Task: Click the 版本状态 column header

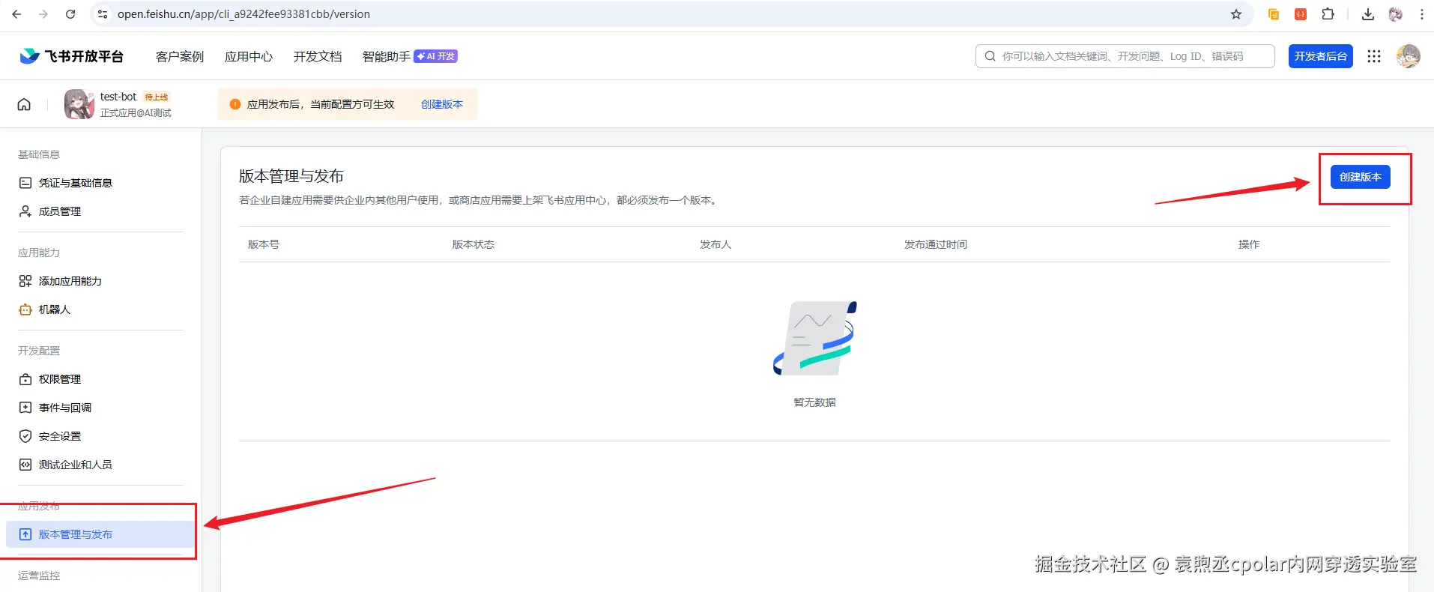Action: click(x=474, y=244)
